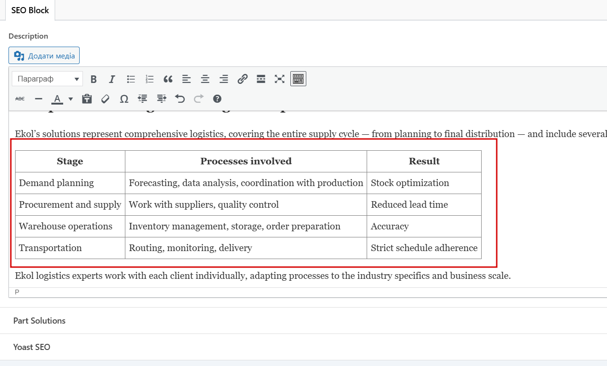Click the Description field label
607x366 pixels.
(28, 36)
